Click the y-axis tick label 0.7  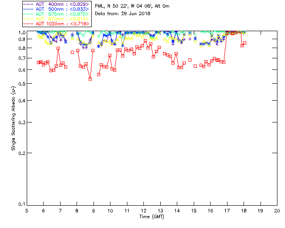pos(22,58)
